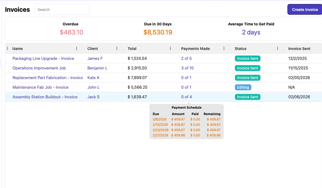
Task: Open Payments Made column options icon
Action: [x=224, y=48]
